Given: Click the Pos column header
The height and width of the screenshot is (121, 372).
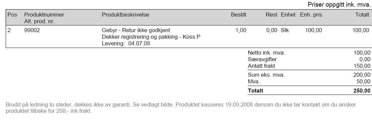Looking at the screenshot, I should 12,15.
